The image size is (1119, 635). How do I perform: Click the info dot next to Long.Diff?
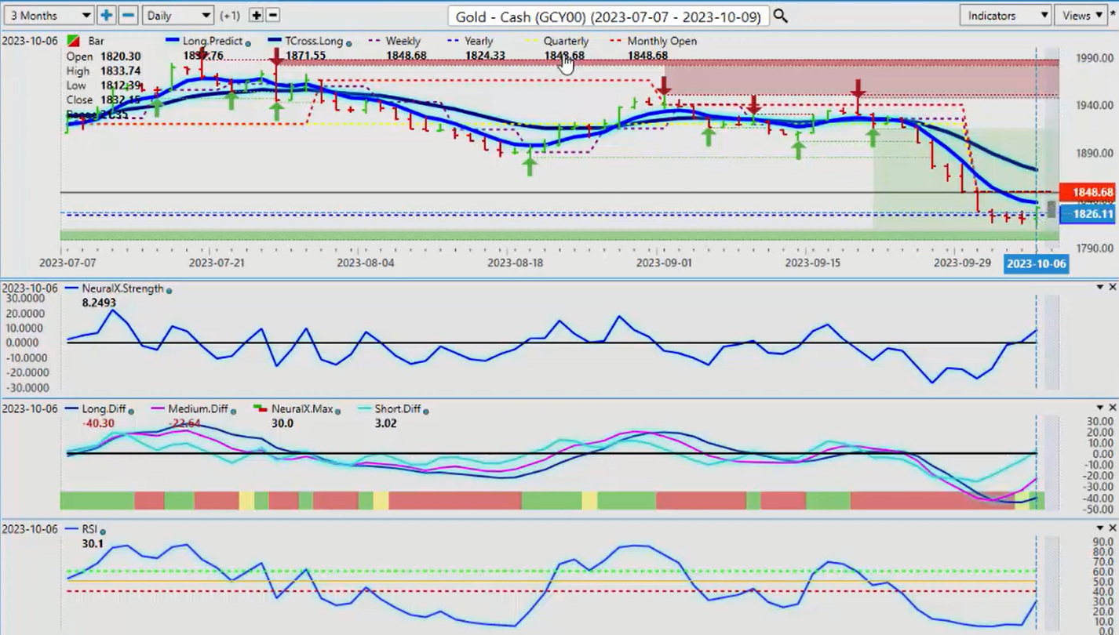pyautogui.click(x=130, y=411)
